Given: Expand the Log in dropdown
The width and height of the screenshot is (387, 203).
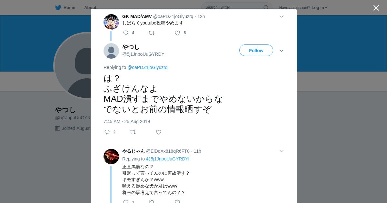Looking at the screenshot, I should click(319, 8).
